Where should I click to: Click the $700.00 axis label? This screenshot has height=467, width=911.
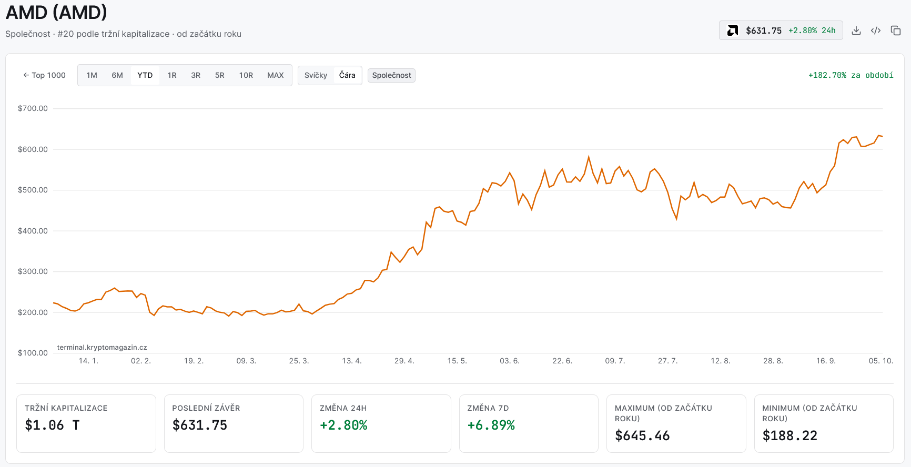(33, 108)
